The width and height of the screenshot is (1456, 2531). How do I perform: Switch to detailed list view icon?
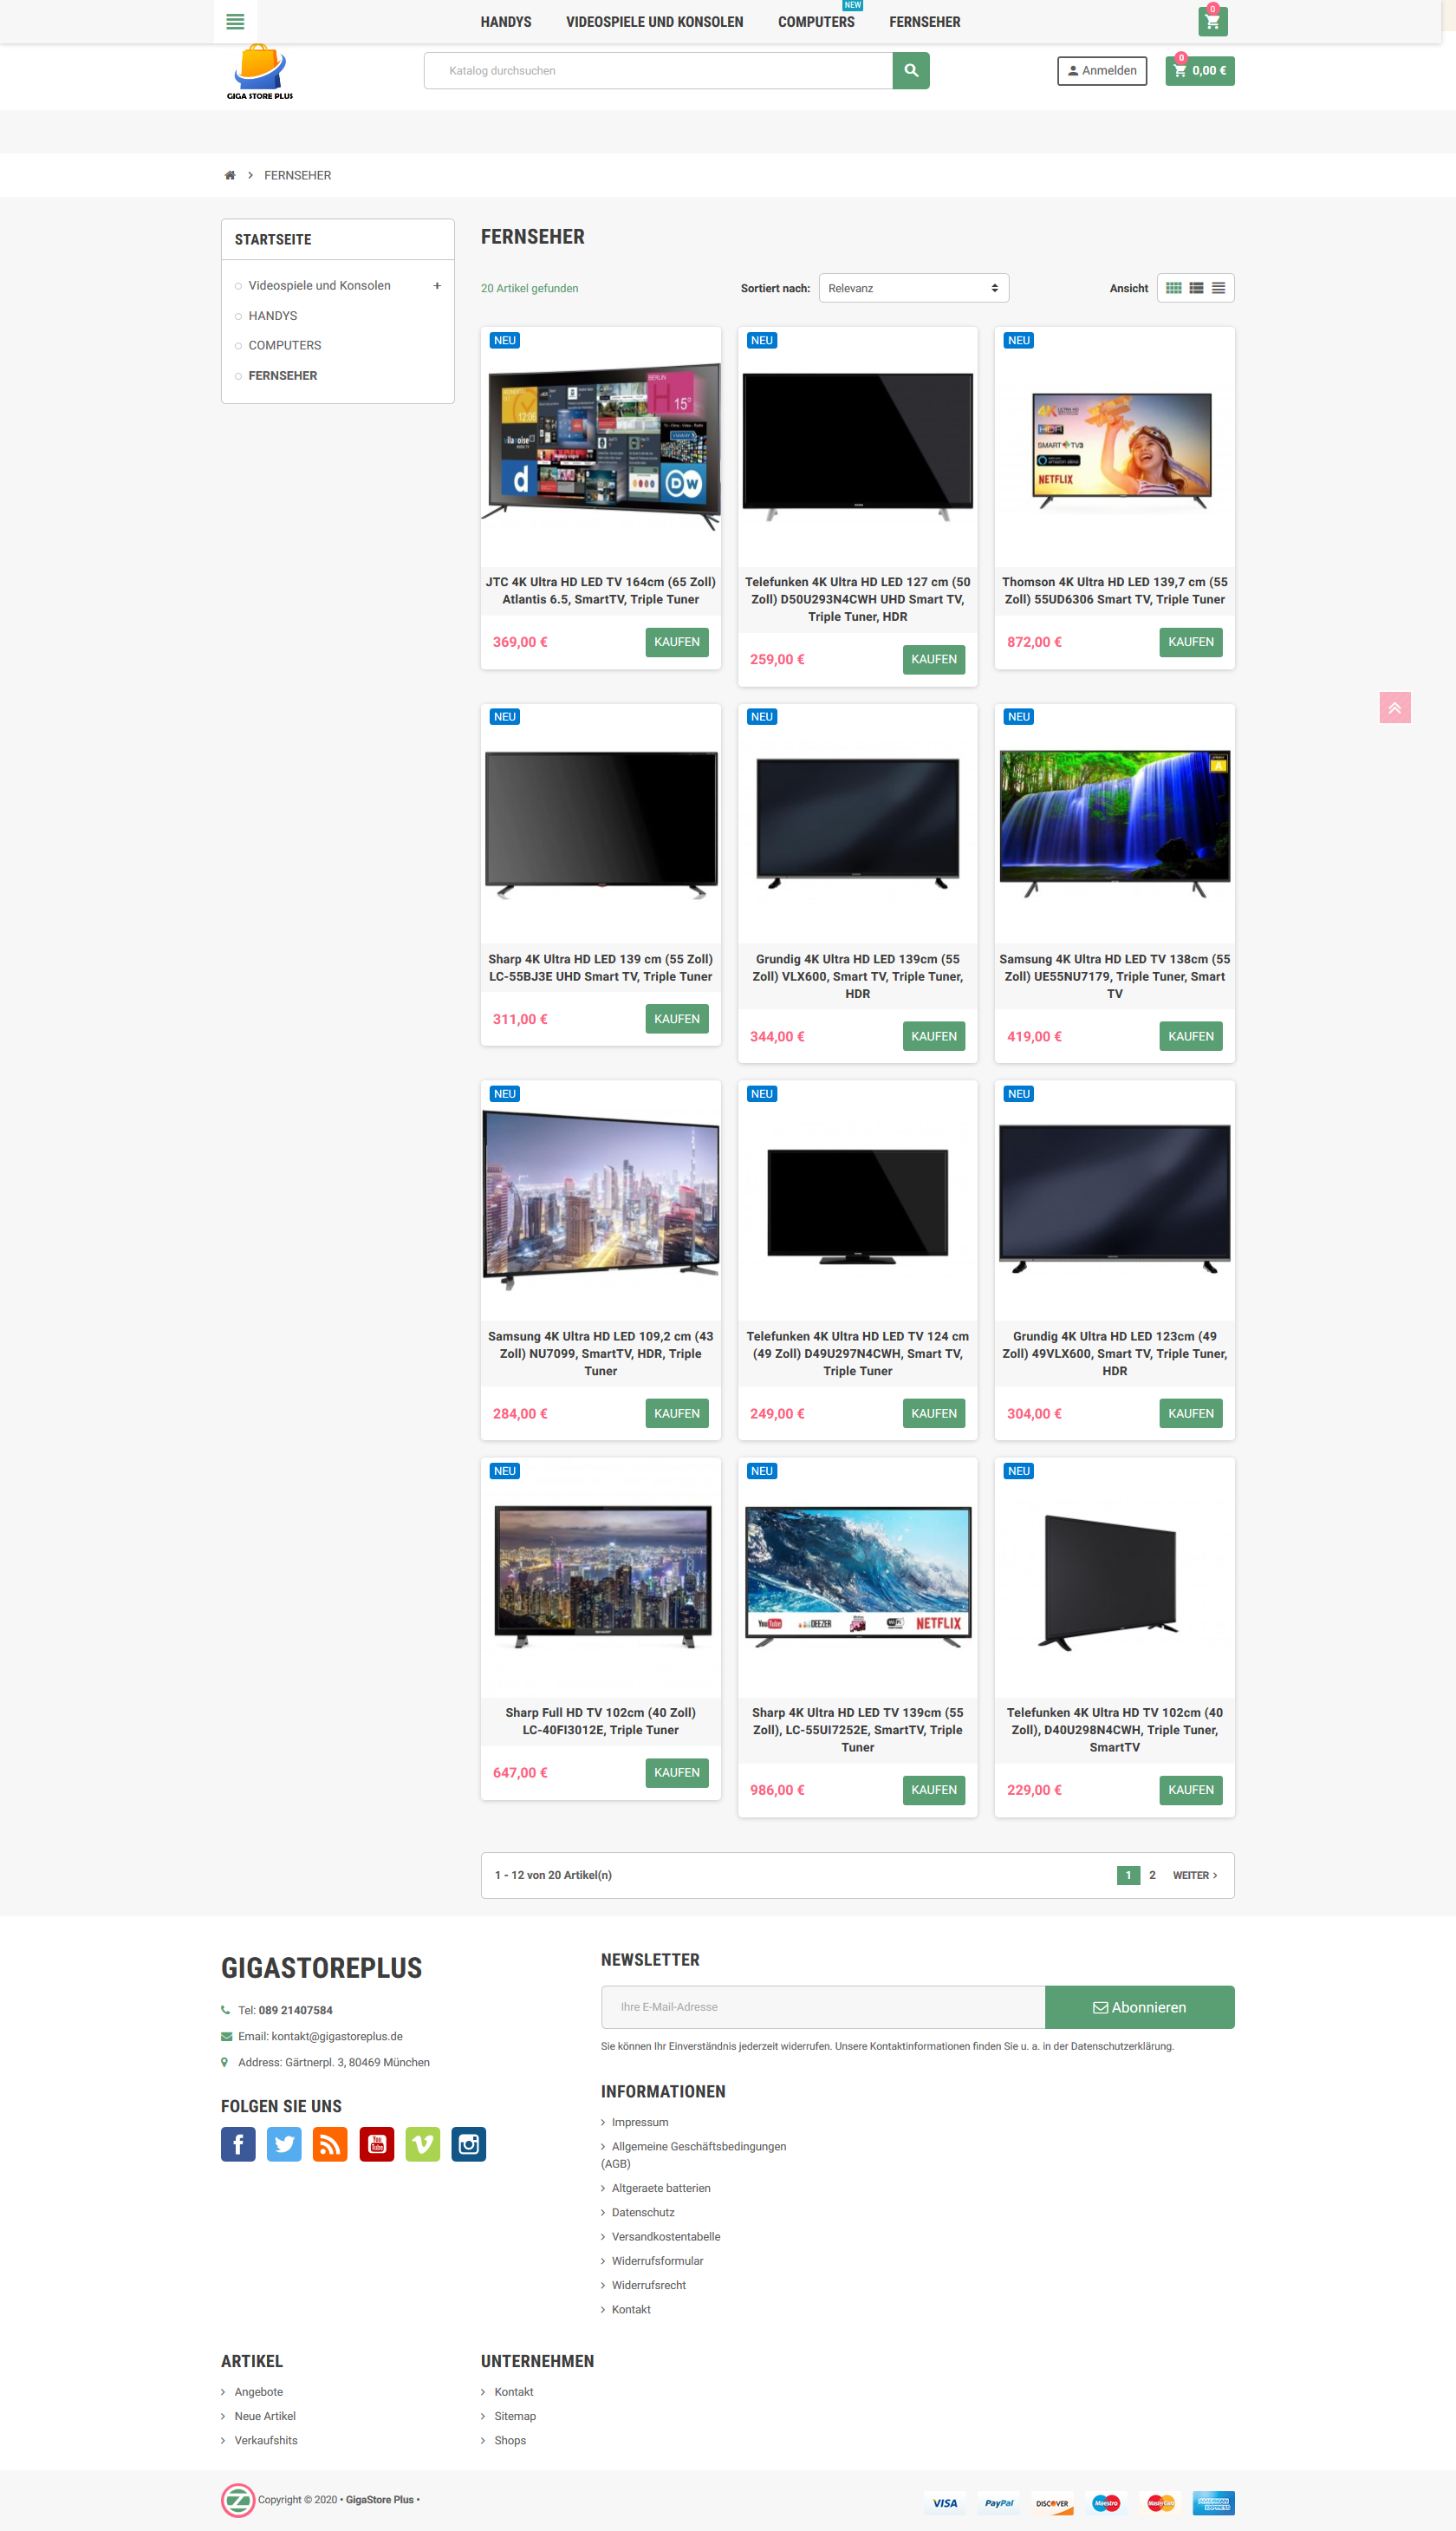(1196, 288)
